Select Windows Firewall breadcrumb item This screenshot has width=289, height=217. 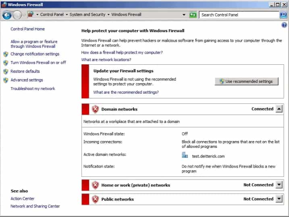click(126, 14)
